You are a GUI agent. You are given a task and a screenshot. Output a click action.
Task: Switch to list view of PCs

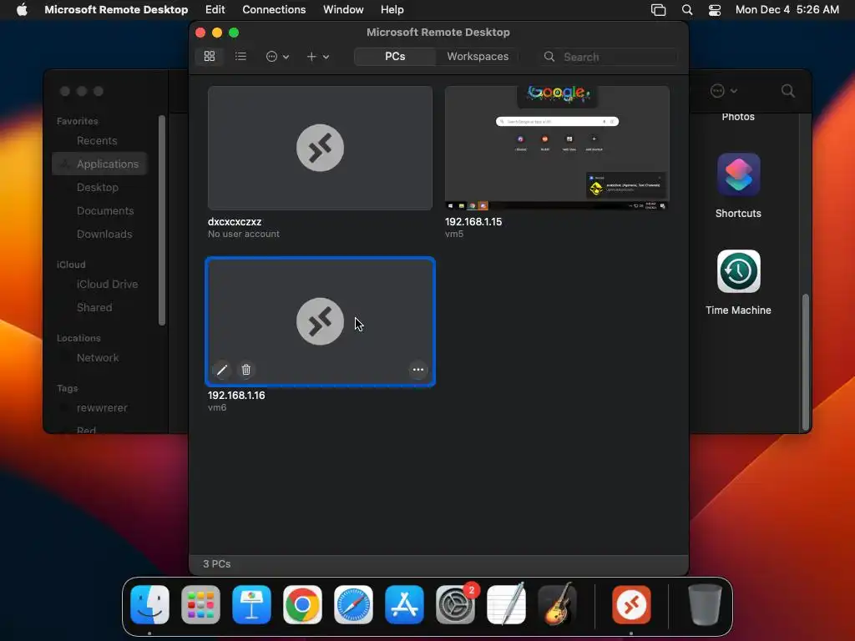pos(240,56)
